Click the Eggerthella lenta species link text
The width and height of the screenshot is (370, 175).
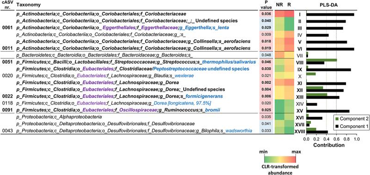click(x=204, y=28)
